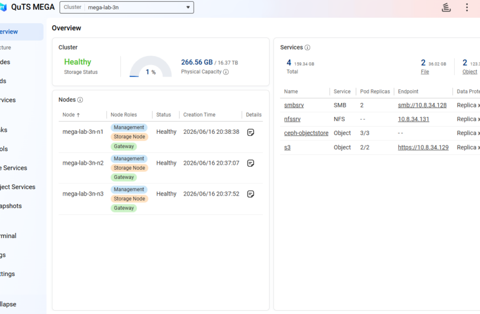Open the background tasks stack icon
This screenshot has height=314, width=480.
click(x=446, y=7)
